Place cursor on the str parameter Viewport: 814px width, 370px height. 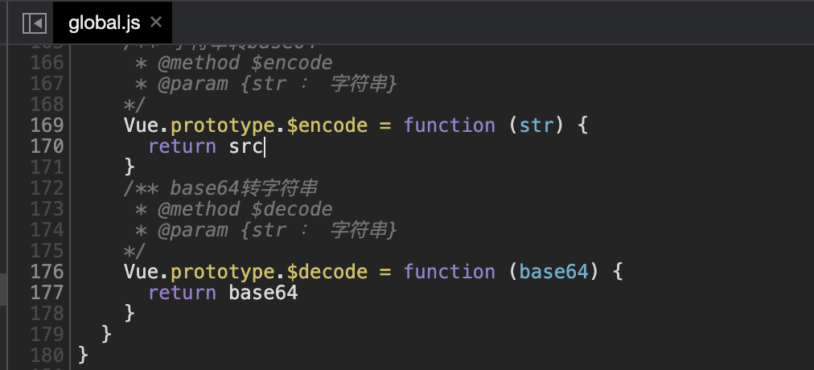tap(536, 125)
